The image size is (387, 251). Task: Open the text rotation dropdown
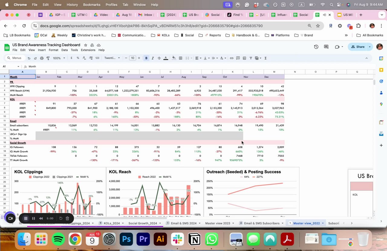click(x=223, y=58)
